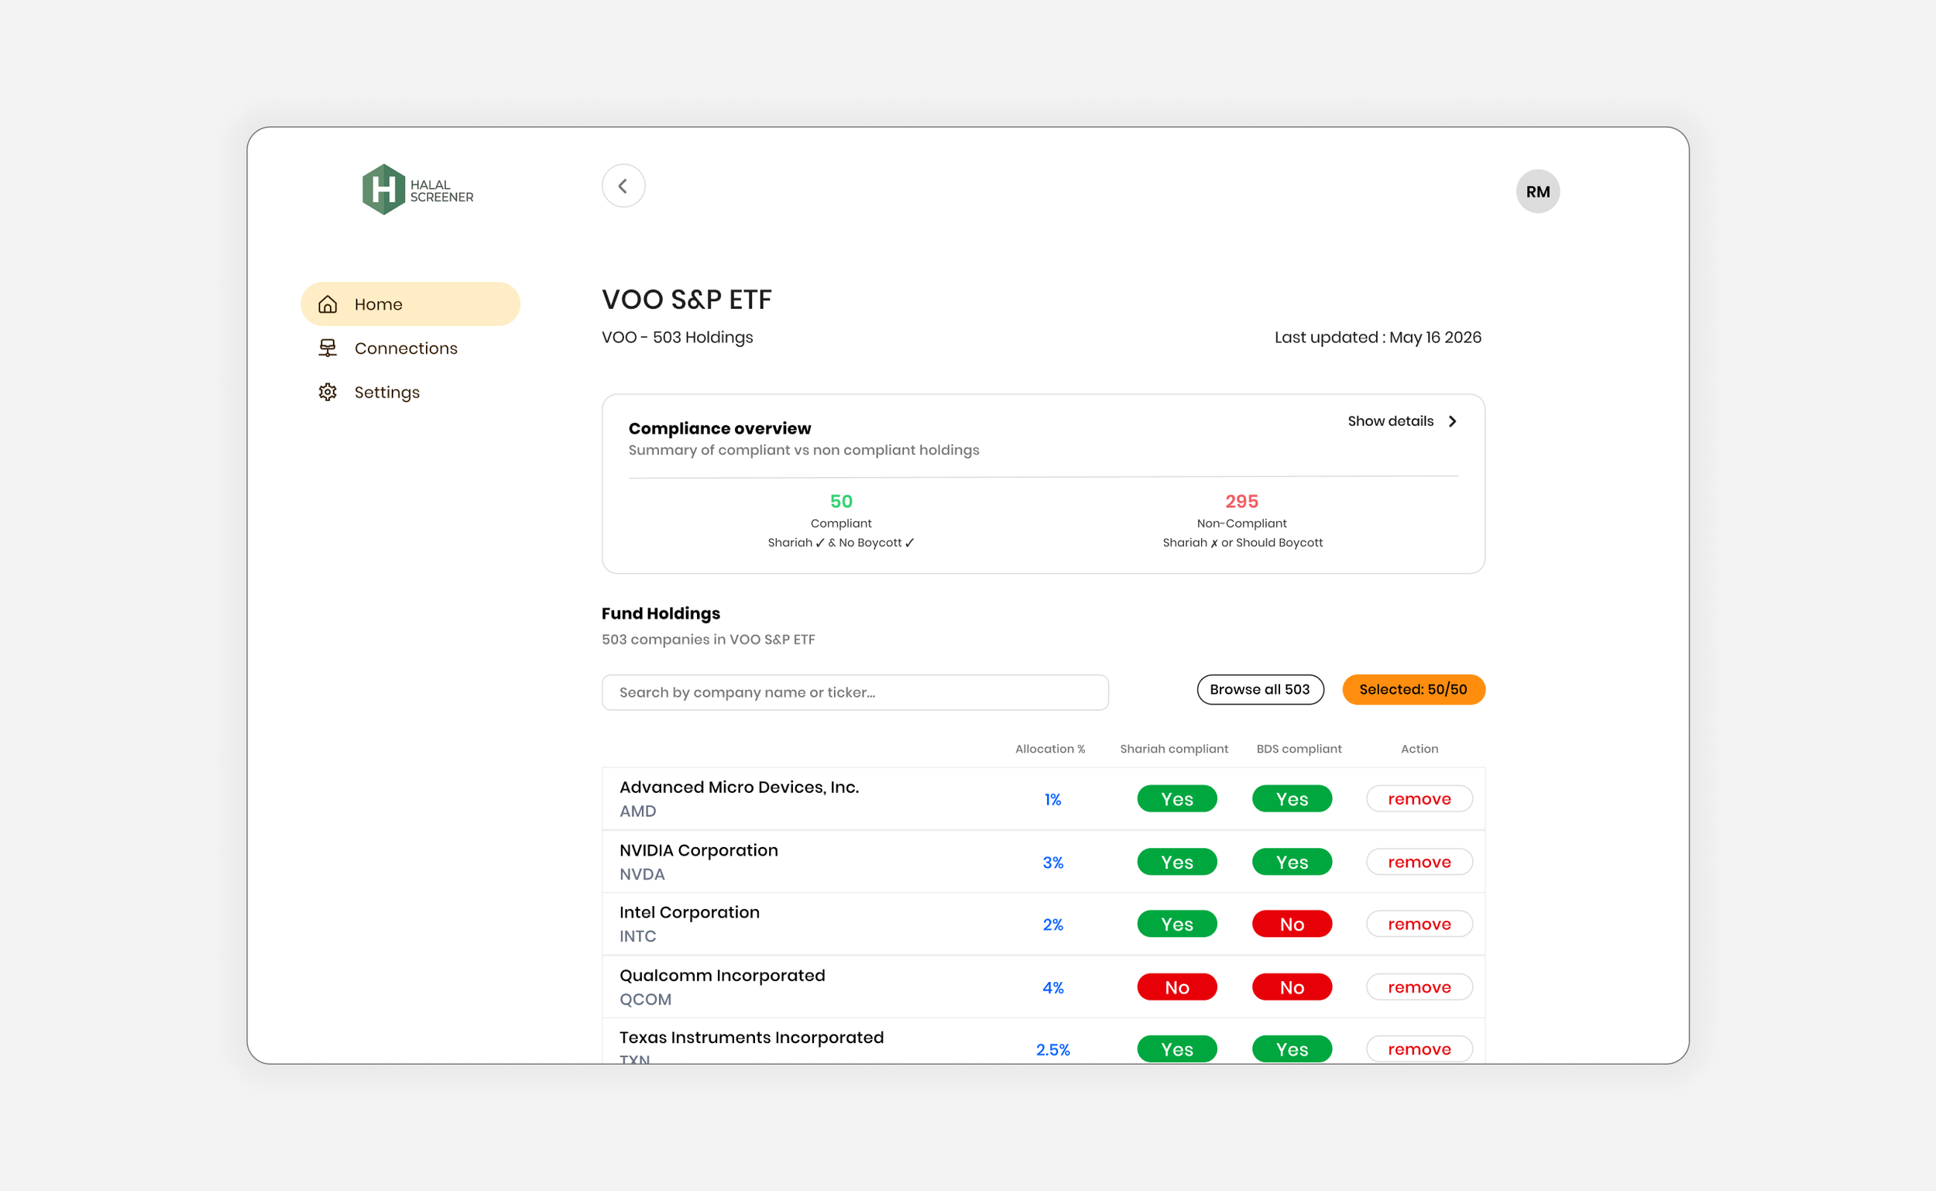Click Texas Instruments Incorporated name
This screenshot has width=1936, height=1191.
pyautogui.click(x=751, y=1038)
